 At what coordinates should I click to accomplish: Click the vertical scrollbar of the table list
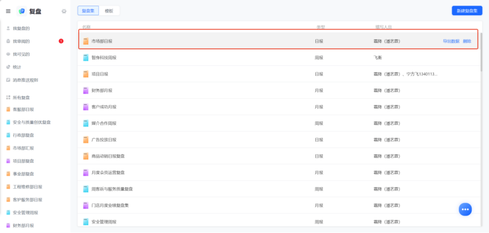[482, 52]
